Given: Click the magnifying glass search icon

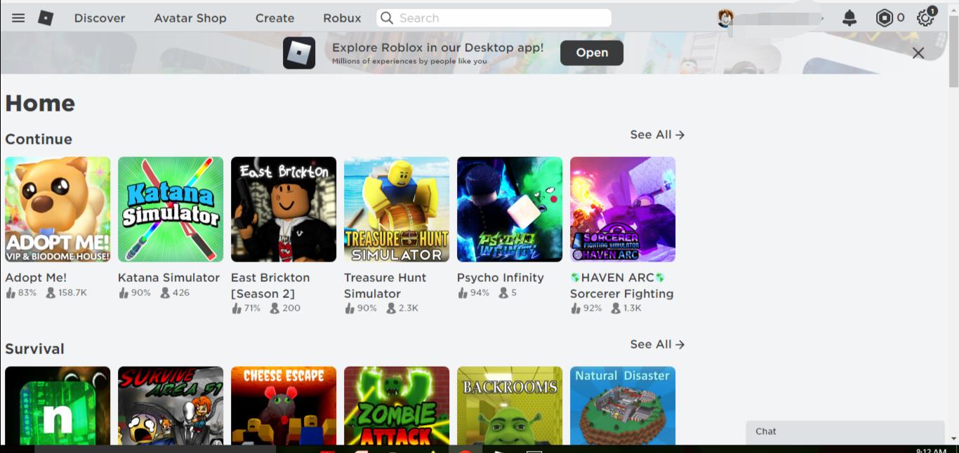Looking at the screenshot, I should (387, 18).
